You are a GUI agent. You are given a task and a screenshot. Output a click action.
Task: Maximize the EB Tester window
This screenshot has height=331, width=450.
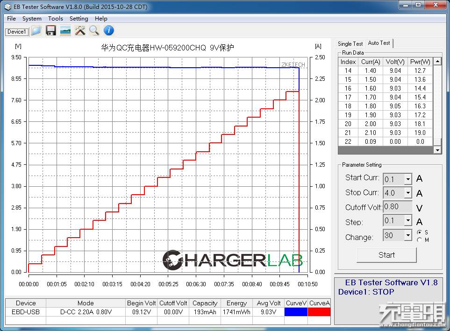[418, 5]
